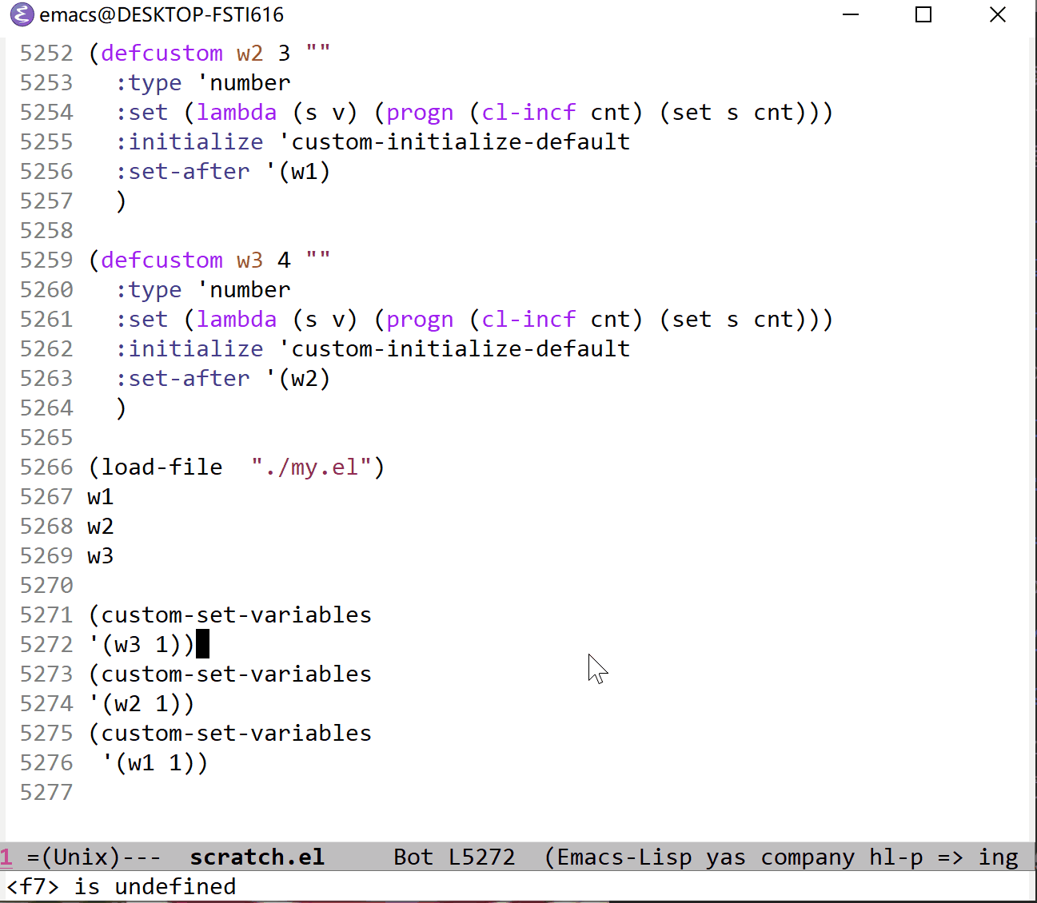Screen dimensions: 1037x903
Task: Click the scratch.el buffer name in mode line
Action: [257, 857]
